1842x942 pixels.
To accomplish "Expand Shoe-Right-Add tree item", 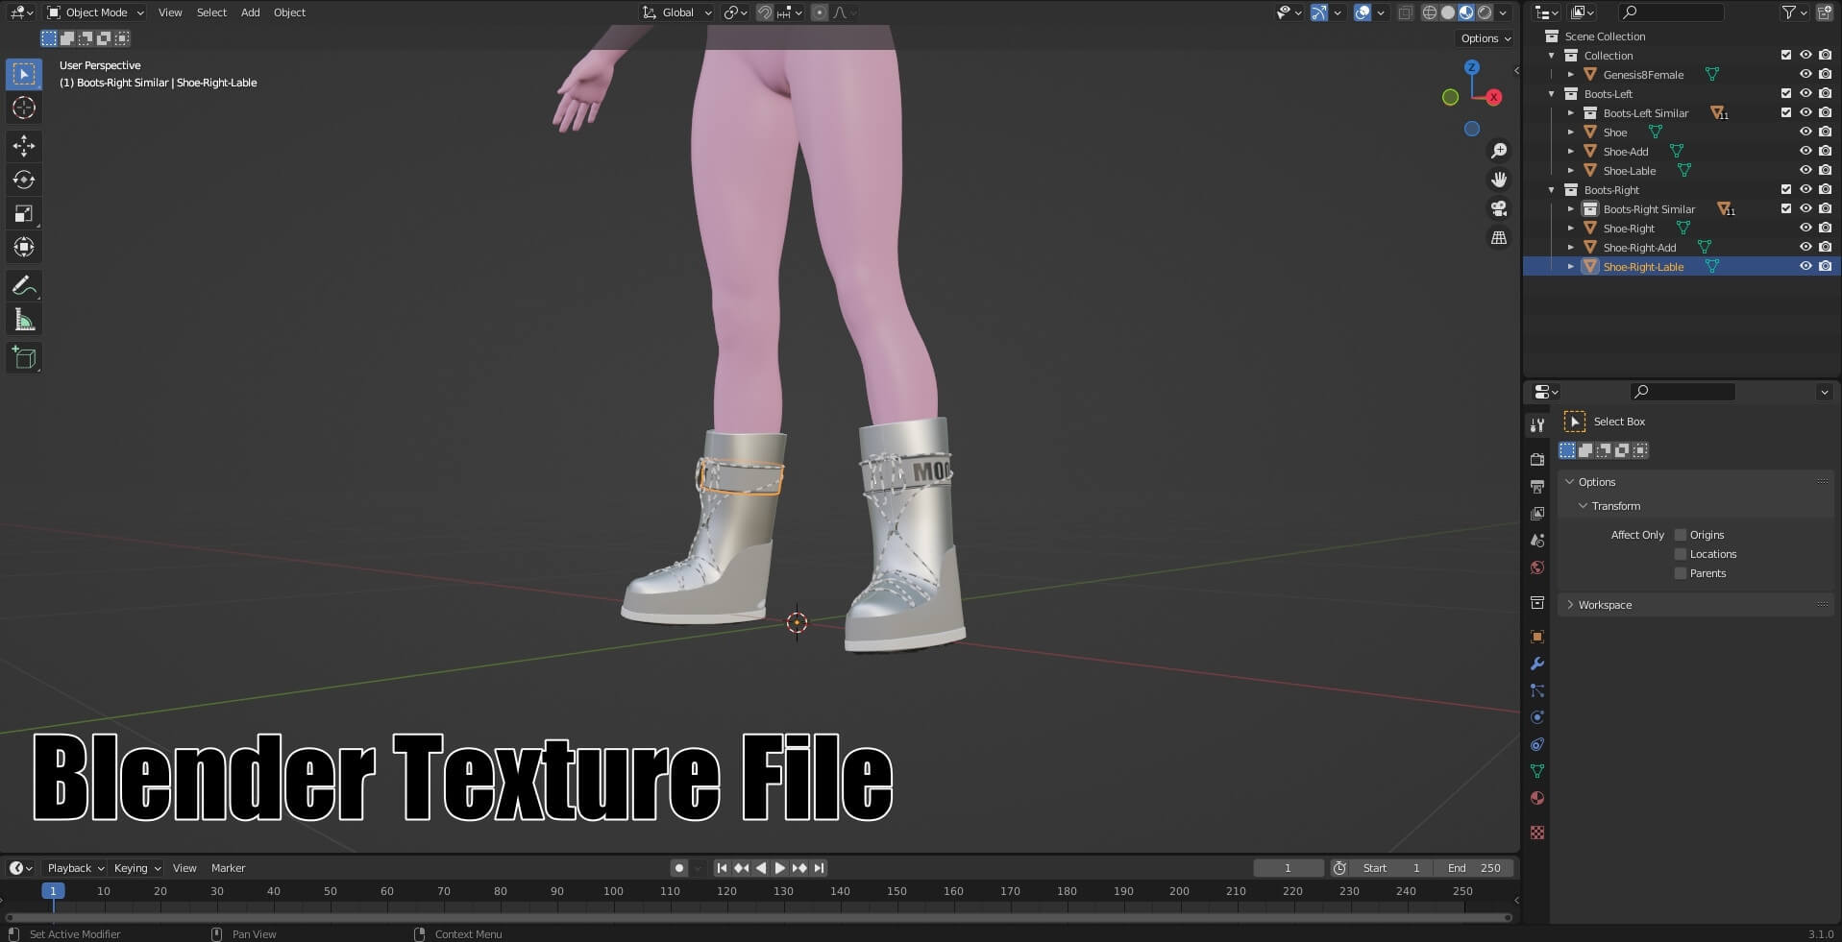I will (1571, 248).
